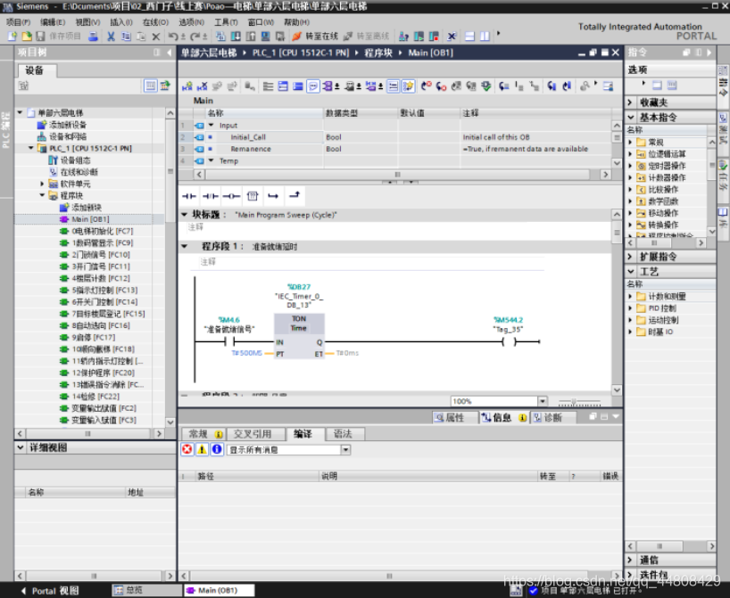Select the 5指示灯控制 [FC13] block
The height and width of the screenshot is (598, 730).
click(x=104, y=291)
